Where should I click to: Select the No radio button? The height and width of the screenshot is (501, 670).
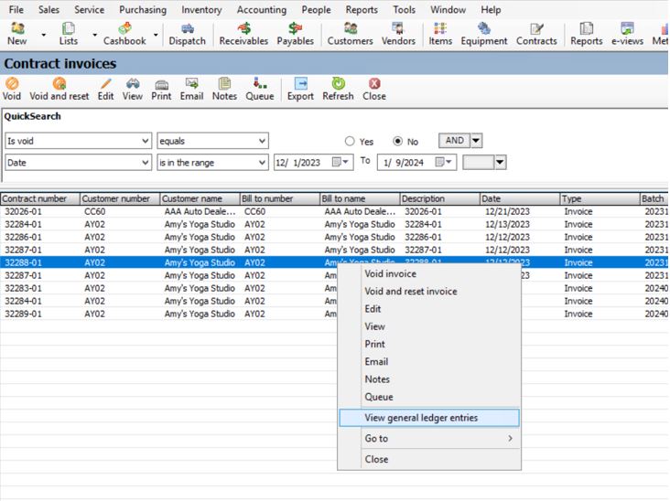[x=397, y=142]
